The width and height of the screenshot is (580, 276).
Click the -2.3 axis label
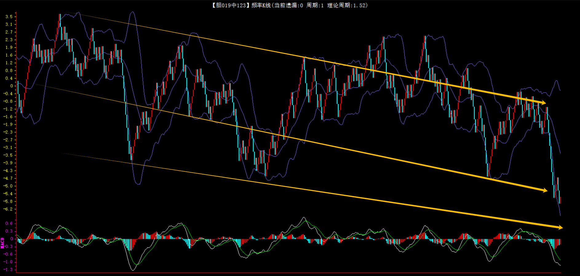point(8,132)
